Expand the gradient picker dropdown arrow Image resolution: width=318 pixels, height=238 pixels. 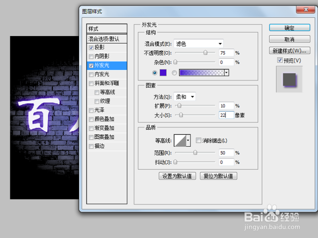[x=227, y=73]
